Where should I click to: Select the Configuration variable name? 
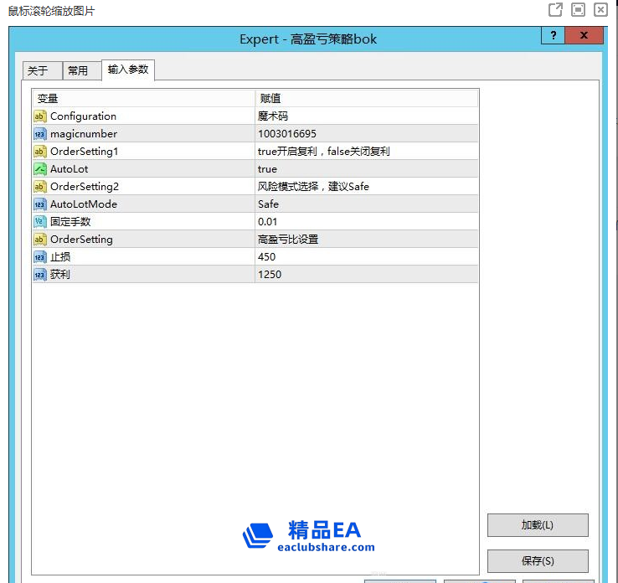[83, 116]
